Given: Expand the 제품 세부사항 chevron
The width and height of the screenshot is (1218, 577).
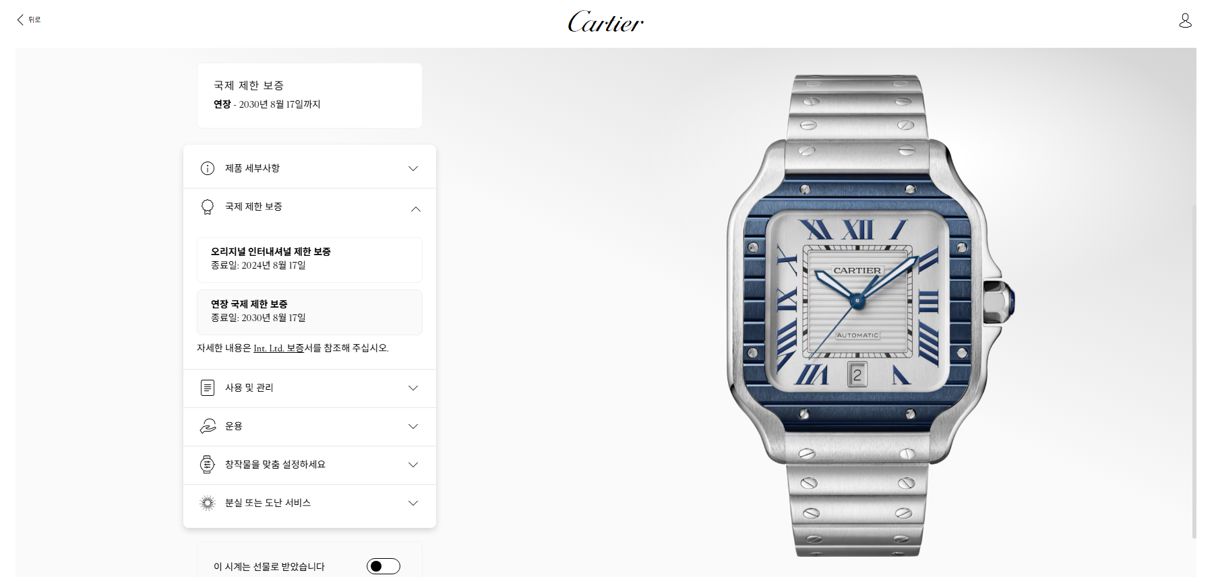Looking at the screenshot, I should point(413,168).
